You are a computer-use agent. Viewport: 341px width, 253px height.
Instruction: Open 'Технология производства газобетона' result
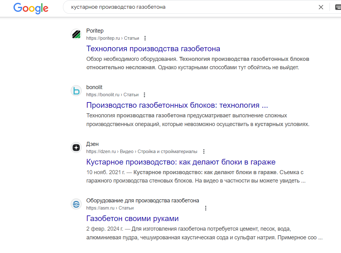click(153, 49)
